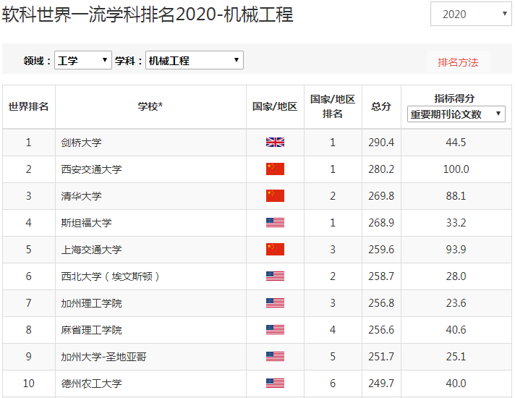Image resolution: width=515 pixels, height=398 pixels.
Task: Click indicator score 23.6
Action: [456, 303]
